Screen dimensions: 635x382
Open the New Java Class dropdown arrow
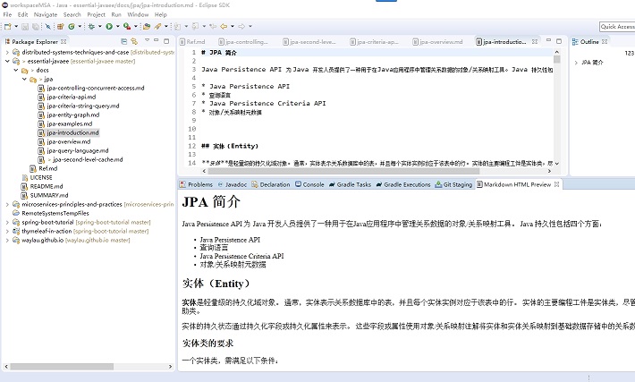pos(80,26)
